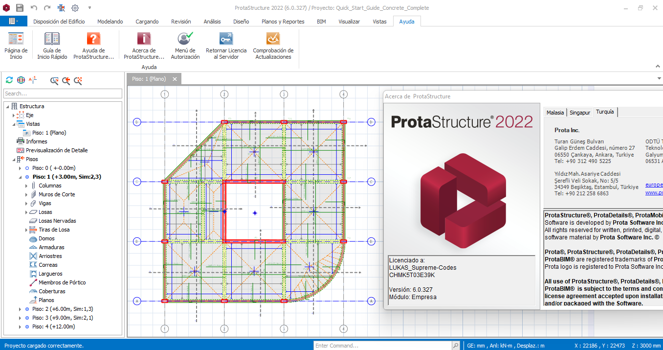
Task: Go to the Análisis ribbon tab
Action: coord(212,22)
